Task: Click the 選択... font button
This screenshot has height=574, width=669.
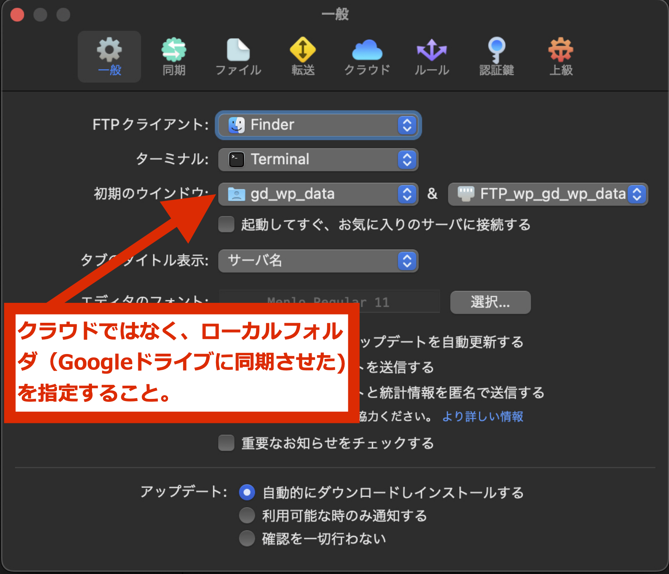Action: point(490,302)
